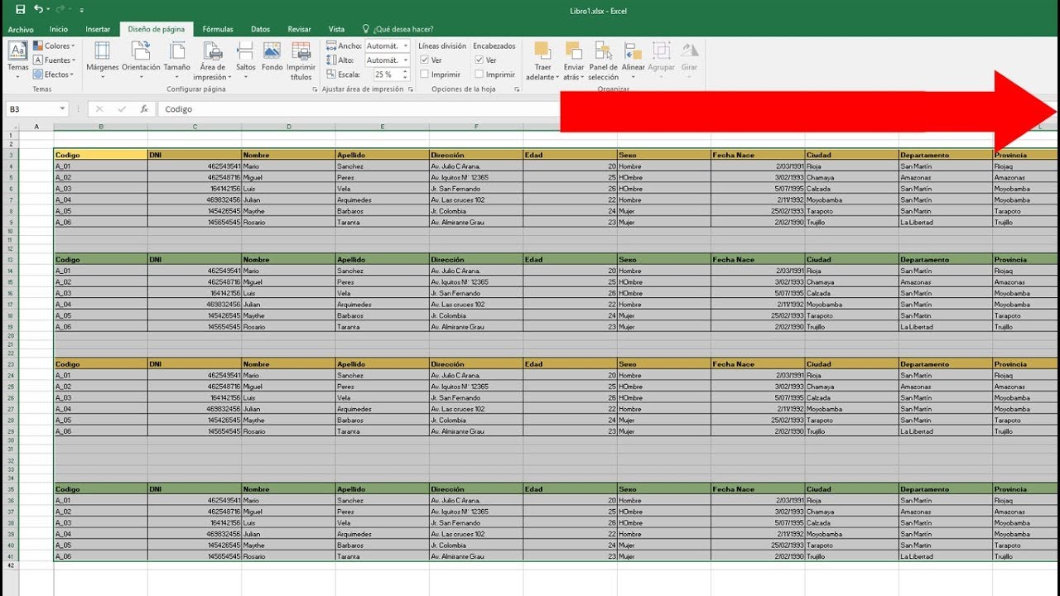Switch to the Datos tab

click(x=260, y=29)
